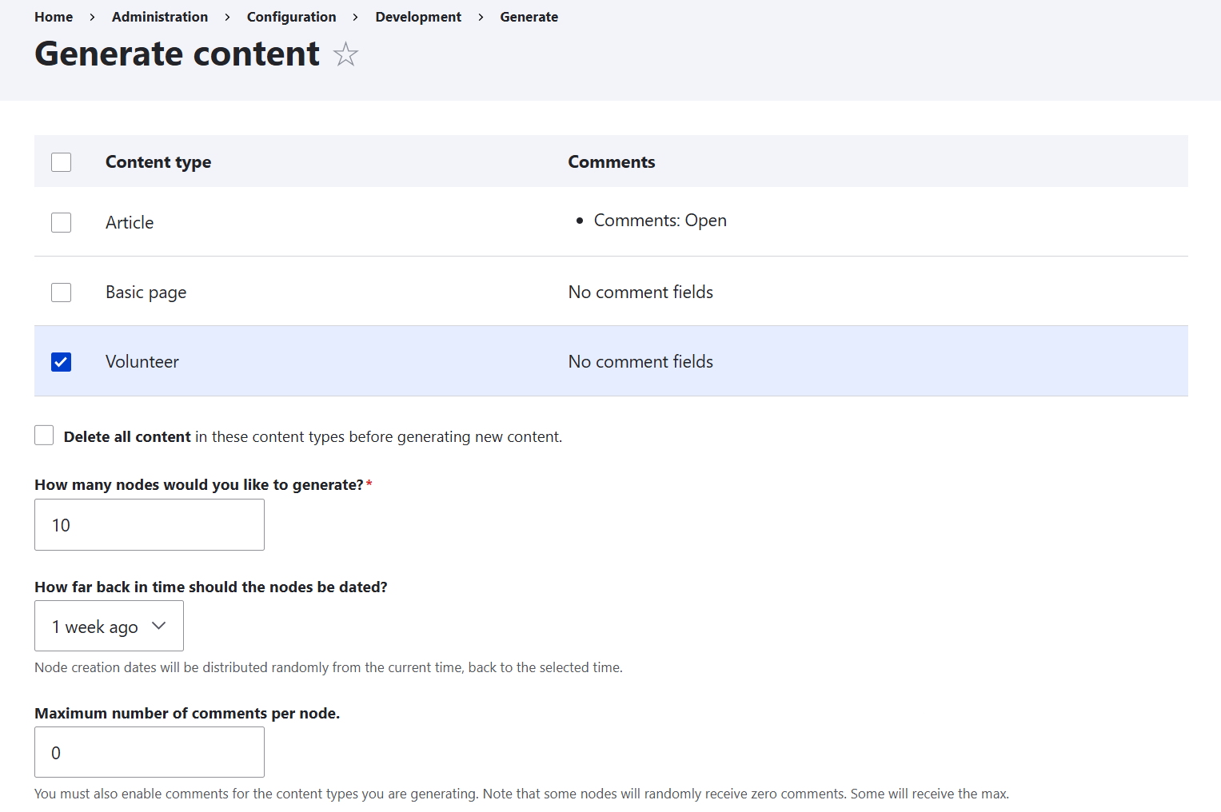Click the star icon to bookmark this page

click(x=345, y=54)
